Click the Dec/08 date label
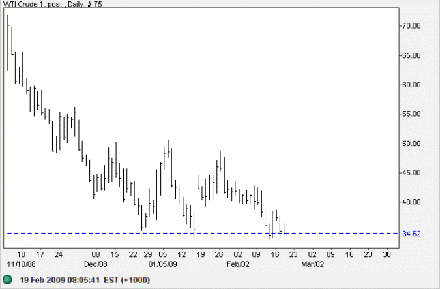 (x=96, y=264)
